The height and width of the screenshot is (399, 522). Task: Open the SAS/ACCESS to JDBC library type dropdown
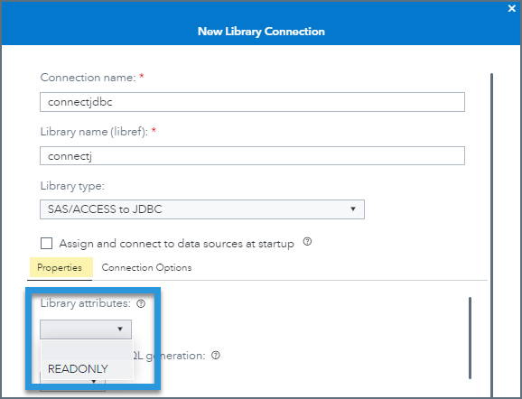pyautogui.click(x=202, y=209)
